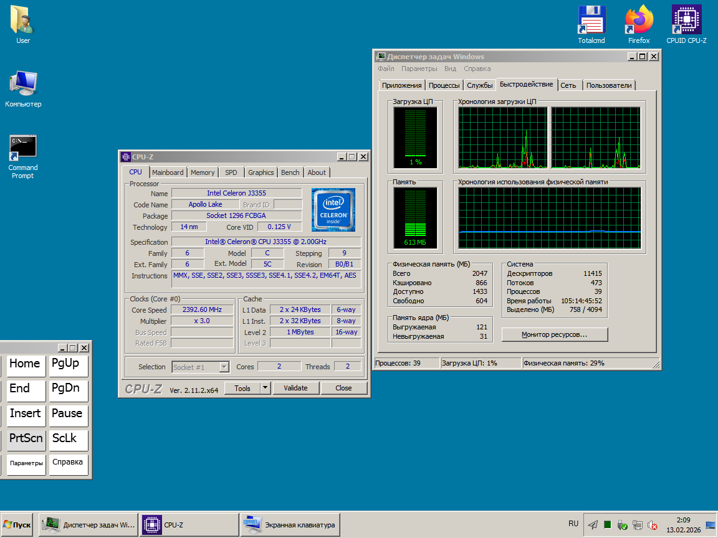Open the Socket #1 selection combo box
The width and height of the screenshot is (718, 538).
coord(200,367)
